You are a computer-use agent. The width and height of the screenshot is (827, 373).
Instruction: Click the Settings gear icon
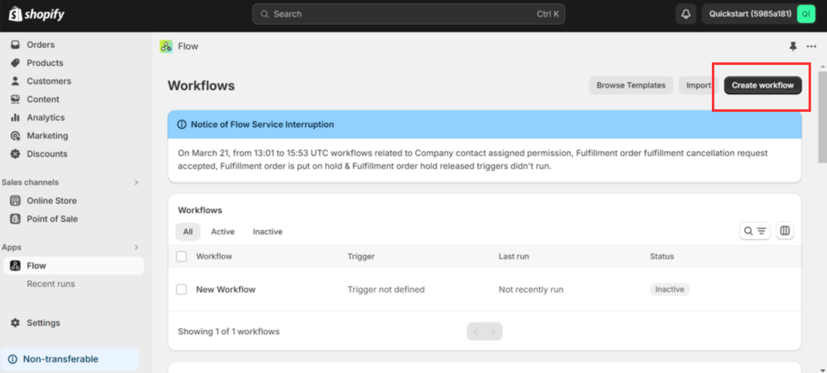[x=15, y=323]
